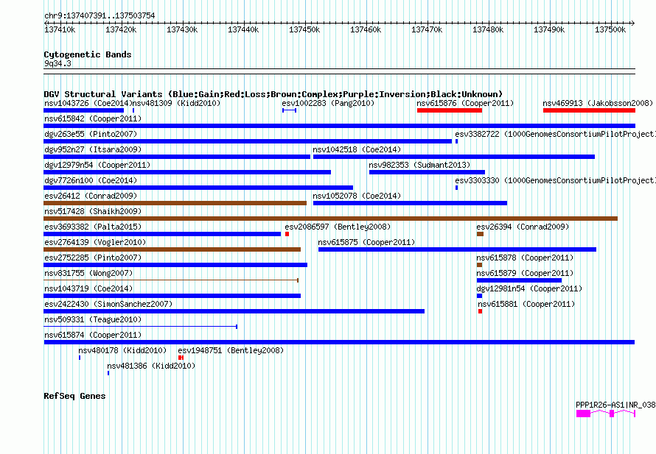Image resolution: width=656 pixels, height=454 pixels.
Task: Click esv2086597 (Bentley2008) red marker
Action: [x=287, y=234]
